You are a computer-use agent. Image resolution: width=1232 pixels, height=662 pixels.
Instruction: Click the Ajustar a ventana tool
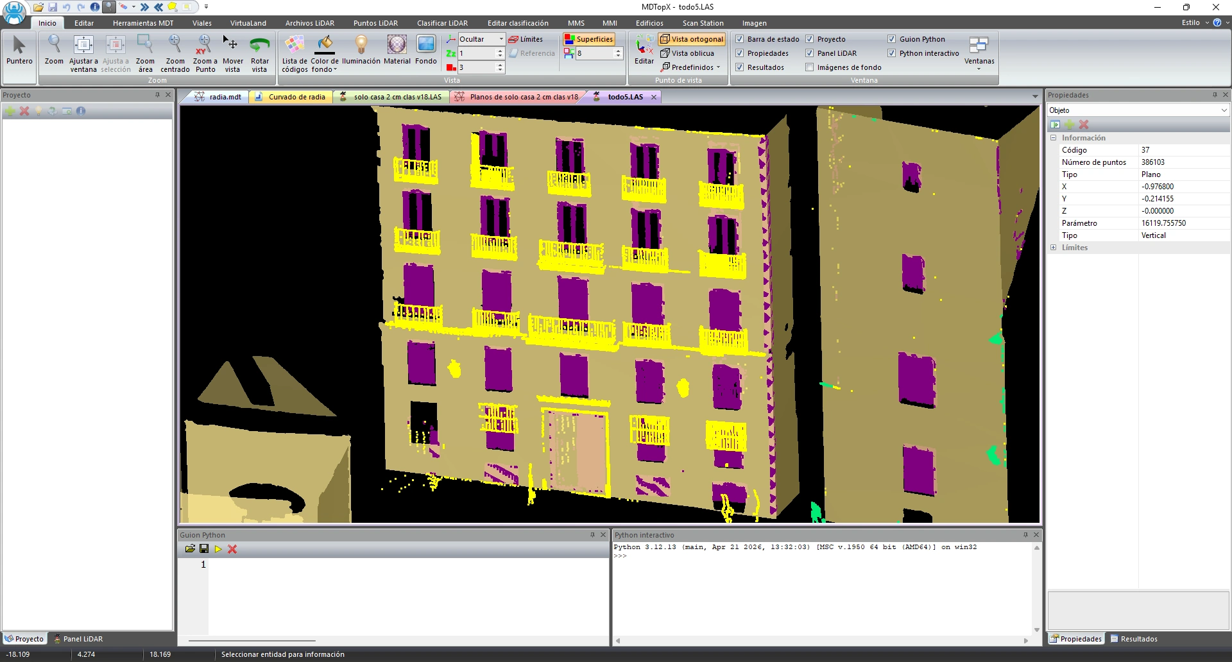click(83, 53)
